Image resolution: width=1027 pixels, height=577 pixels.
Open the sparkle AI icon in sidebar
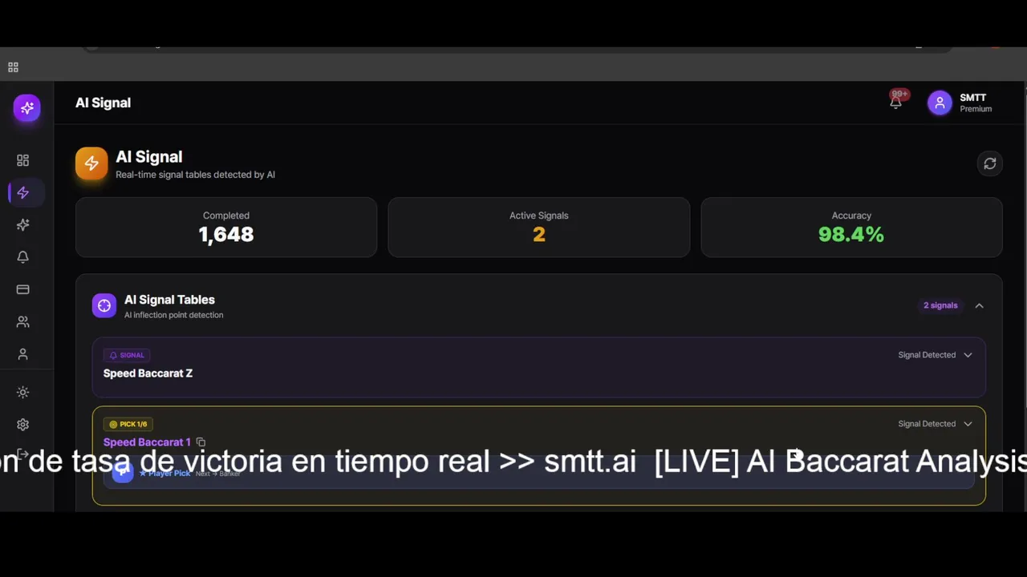pyautogui.click(x=22, y=225)
